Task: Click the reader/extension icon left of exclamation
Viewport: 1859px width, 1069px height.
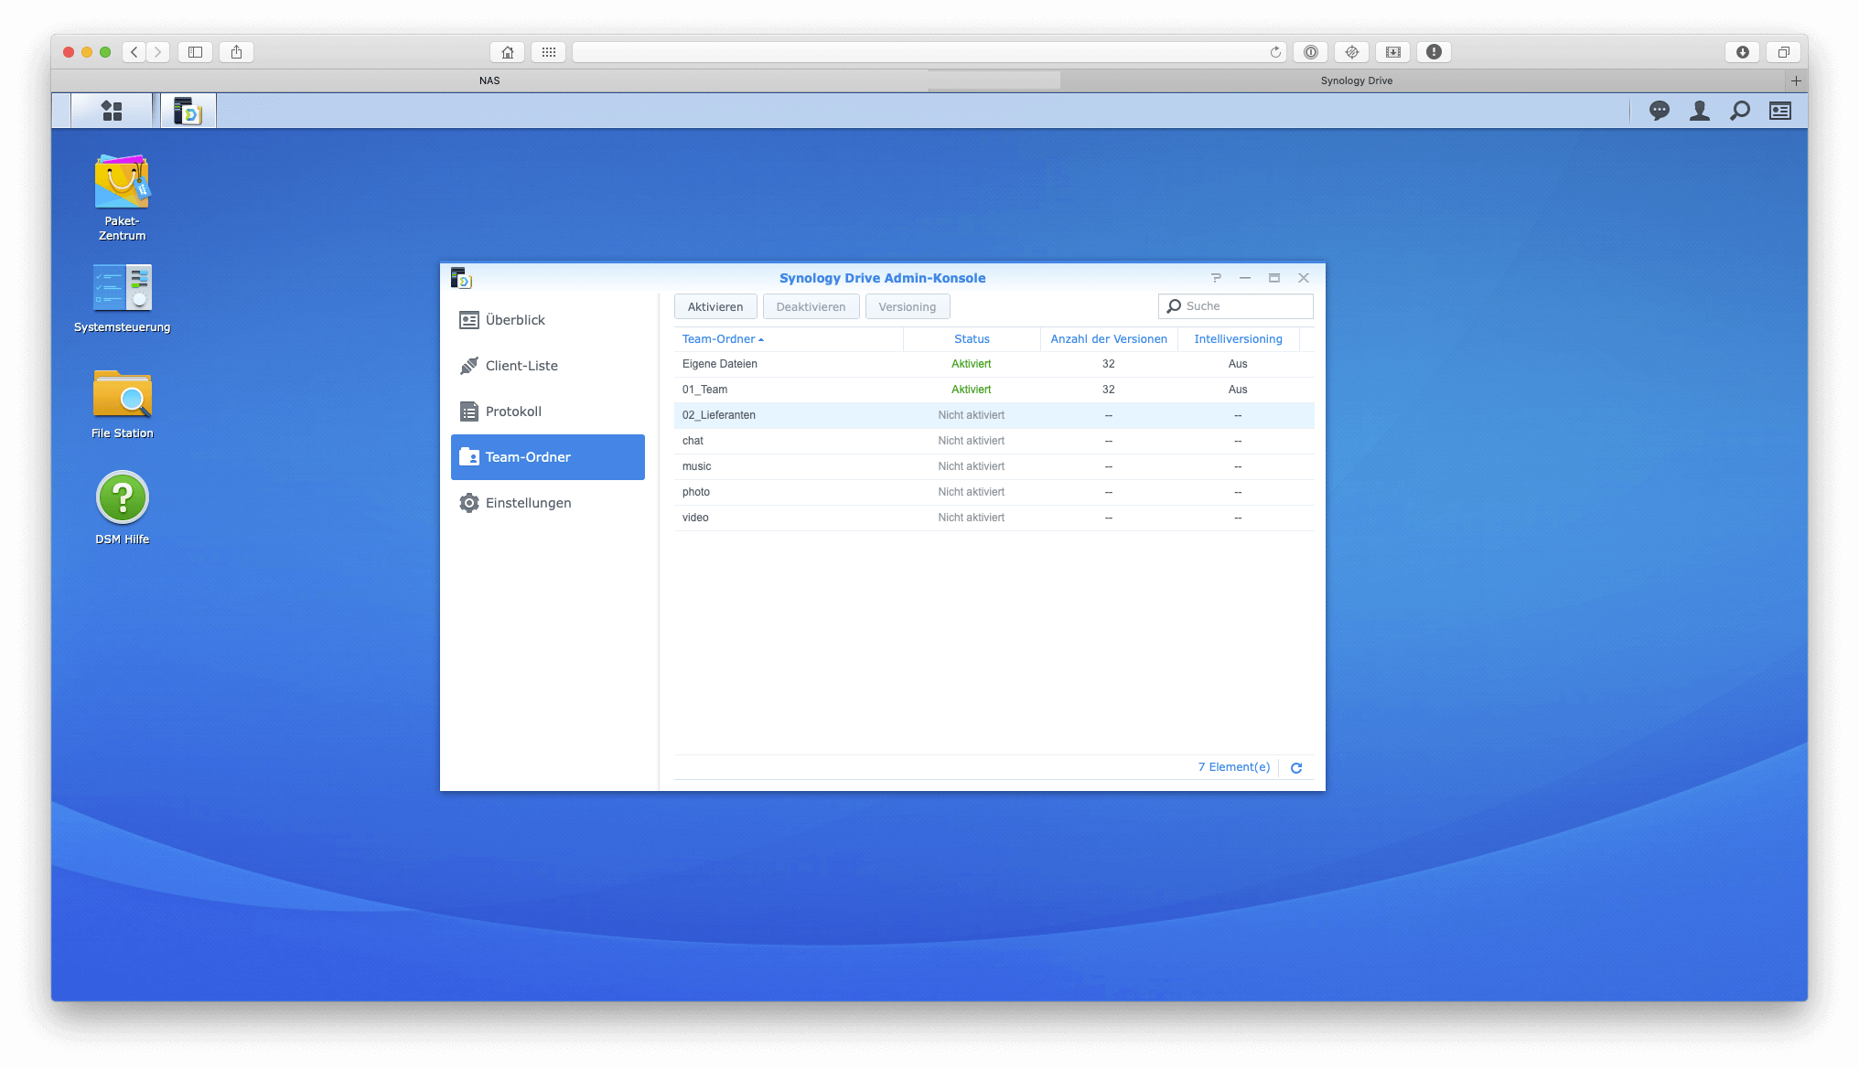Action: (x=1392, y=52)
